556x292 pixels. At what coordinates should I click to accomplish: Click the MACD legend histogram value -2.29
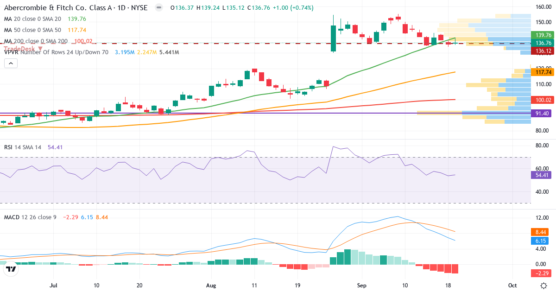[69, 217]
